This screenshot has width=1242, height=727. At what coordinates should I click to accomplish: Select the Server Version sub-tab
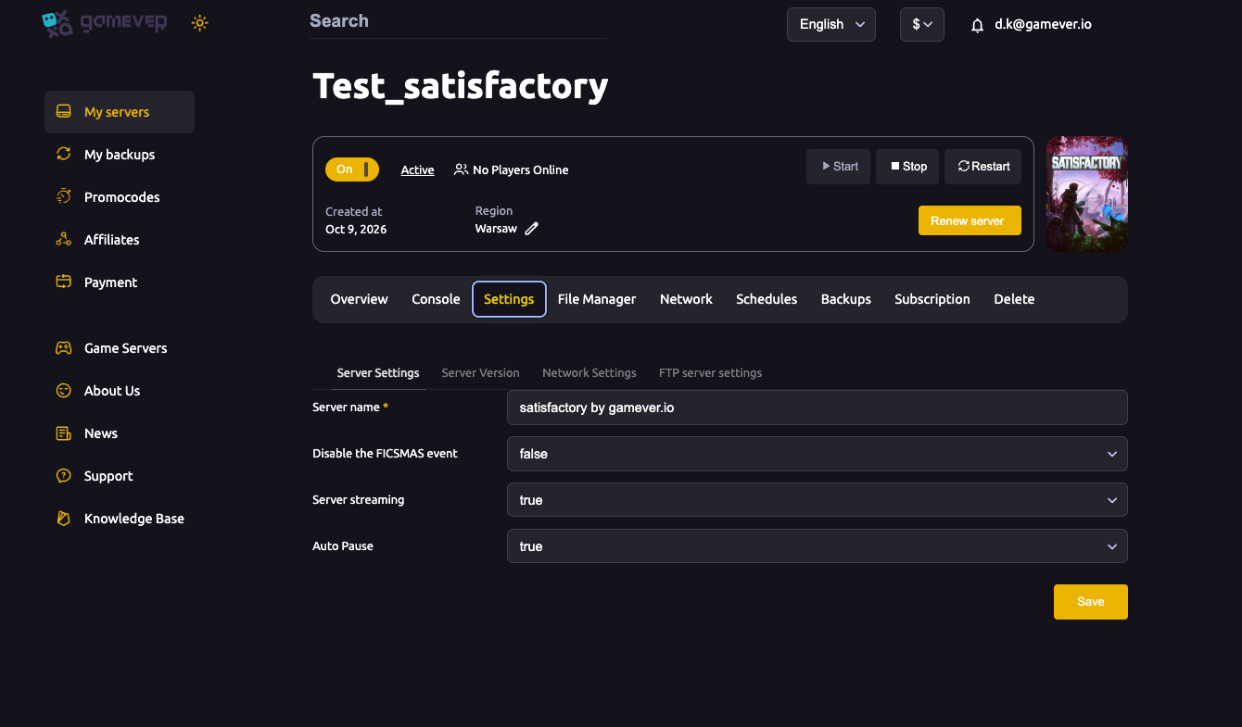[481, 373]
